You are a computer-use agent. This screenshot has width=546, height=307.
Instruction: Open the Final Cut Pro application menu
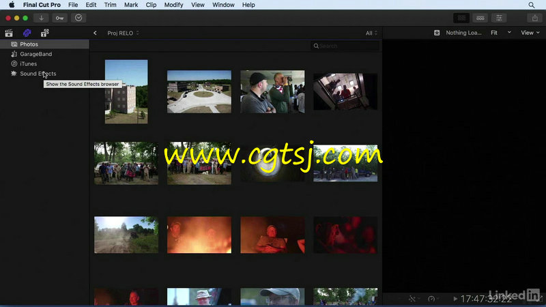pyautogui.click(x=42, y=5)
